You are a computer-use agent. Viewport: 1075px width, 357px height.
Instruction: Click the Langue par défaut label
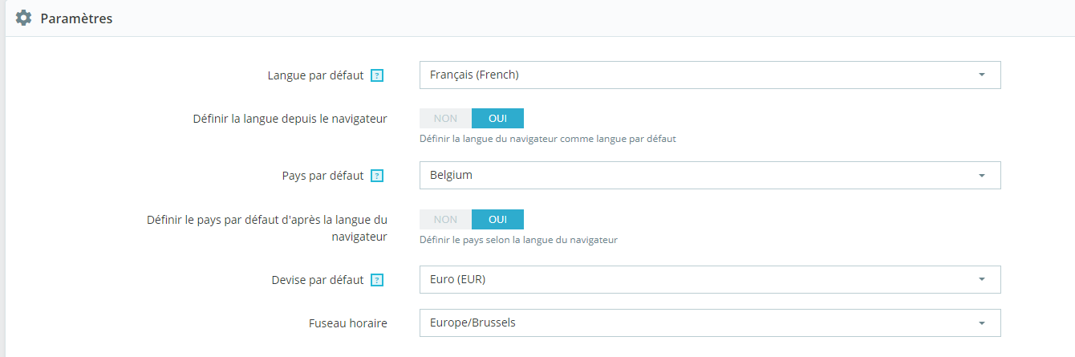coord(315,75)
